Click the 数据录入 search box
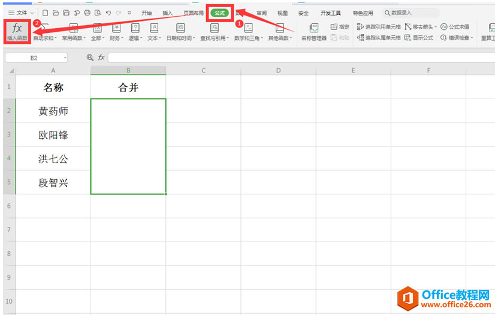The image size is (495, 315). [411, 13]
